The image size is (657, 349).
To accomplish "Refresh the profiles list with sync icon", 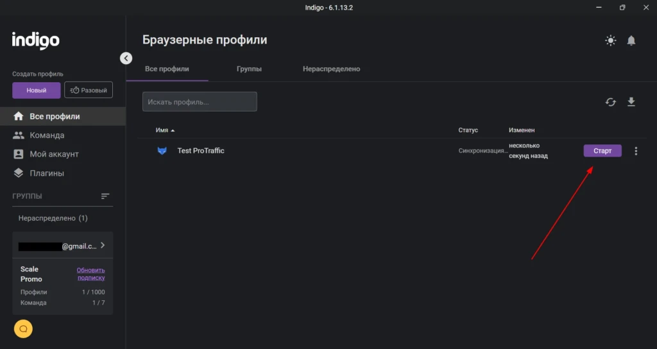I will coord(611,102).
